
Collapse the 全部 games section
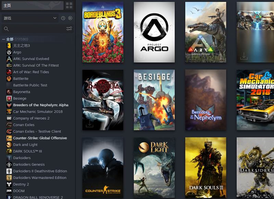click(3, 39)
